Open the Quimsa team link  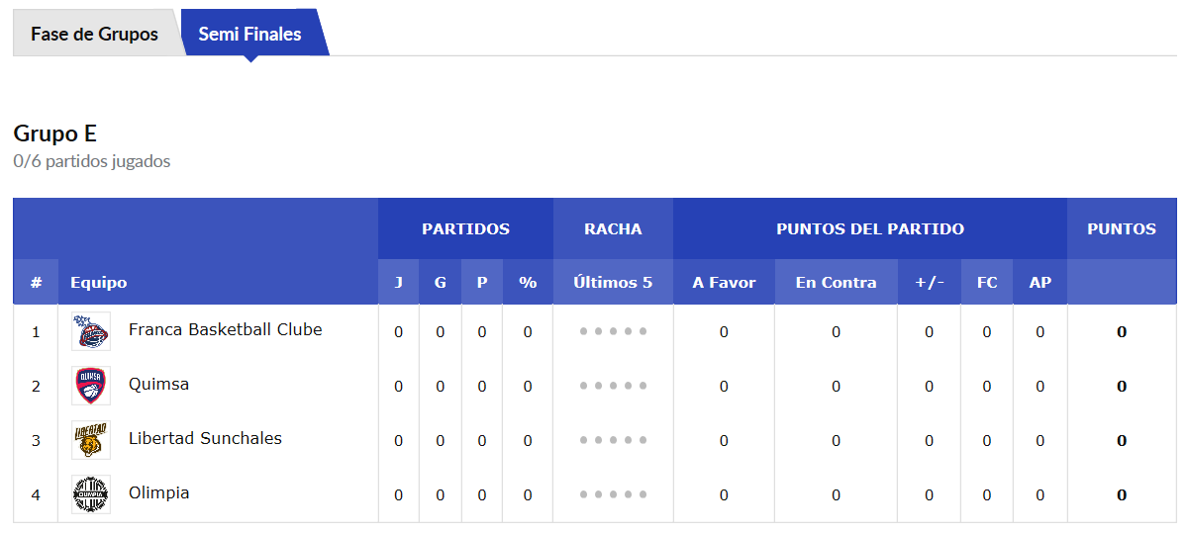pos(158,384)
